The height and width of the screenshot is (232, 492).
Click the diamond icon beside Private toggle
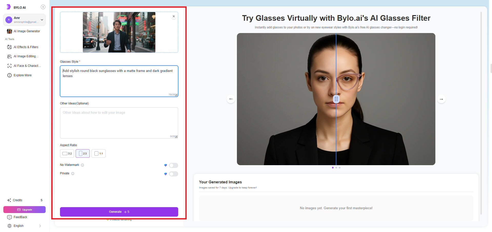tap(166, 174)
